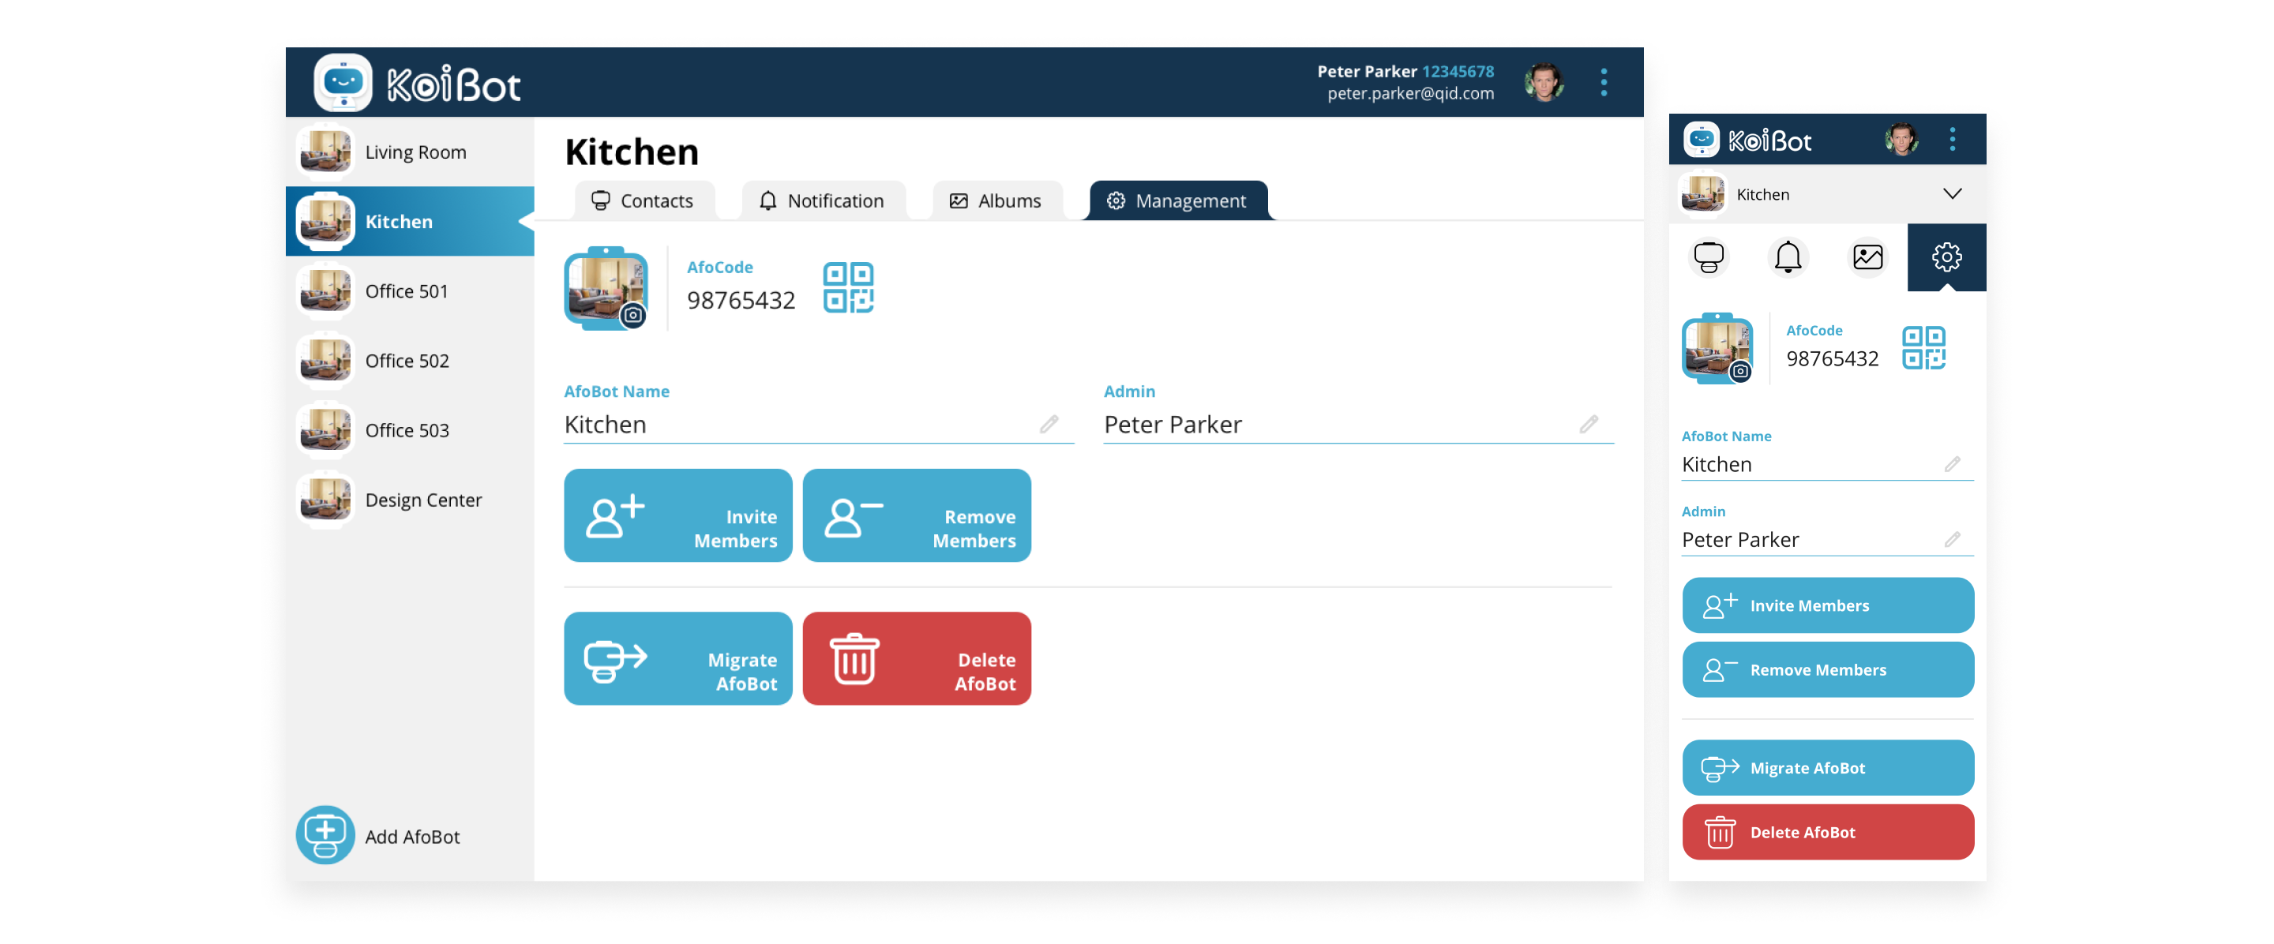Image resolution: width=2274 pixels, height=944 pixels.
Task: Click pencil icon next to AfoBot Name Kitchen field
Action: (1048, 425)
